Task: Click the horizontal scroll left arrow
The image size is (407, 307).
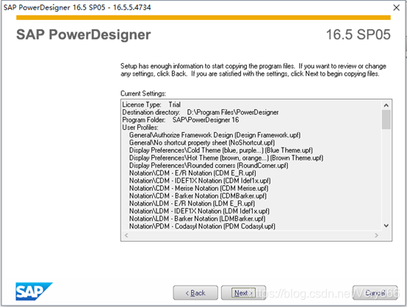Action: click(126, 235)
